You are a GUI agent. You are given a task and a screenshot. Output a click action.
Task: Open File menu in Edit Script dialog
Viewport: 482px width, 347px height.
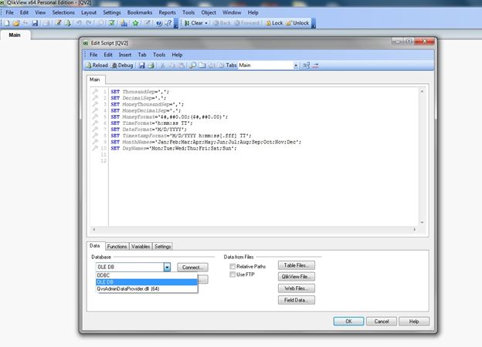click(x=93, y=55)
